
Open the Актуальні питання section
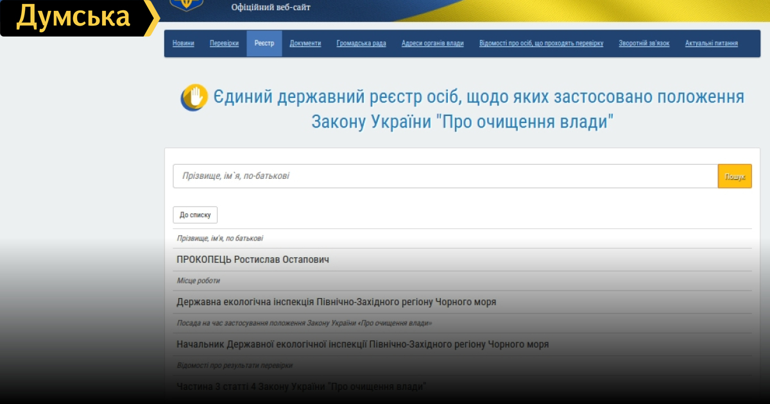(711, 44)
